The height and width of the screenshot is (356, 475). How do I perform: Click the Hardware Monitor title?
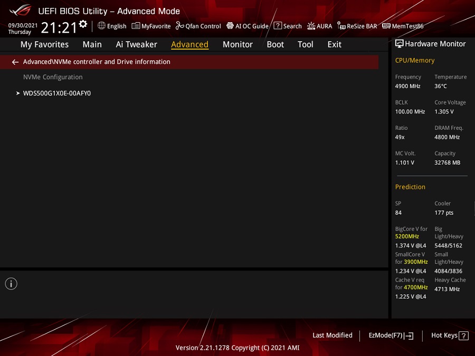[435, 44]
